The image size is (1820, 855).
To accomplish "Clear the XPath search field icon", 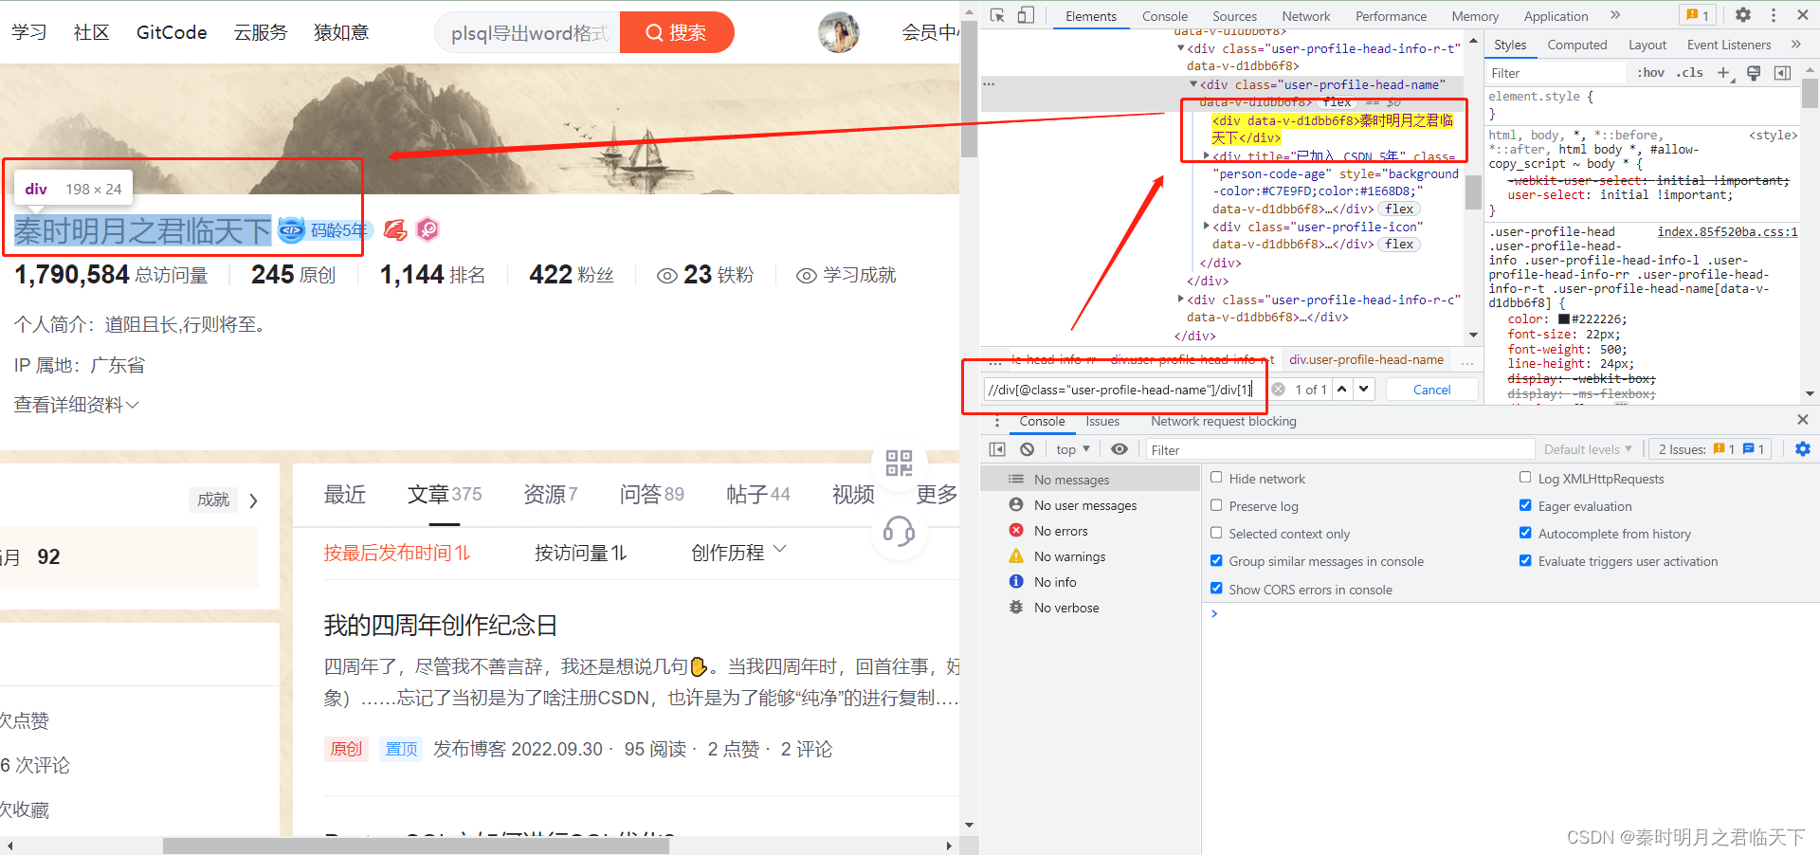I will click(1278, 390).
